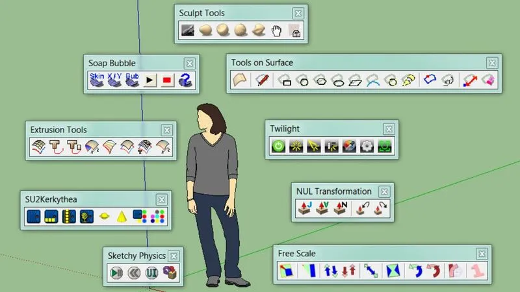Screen dimensions: 520x292
Task: Open the blue question-mark help in Soap Bubble
Action: coord(185,80)
